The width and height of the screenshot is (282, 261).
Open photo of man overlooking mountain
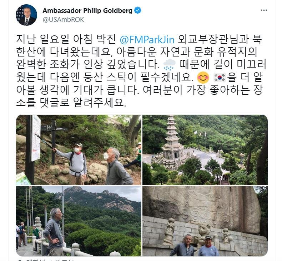(x=79, y=221)
